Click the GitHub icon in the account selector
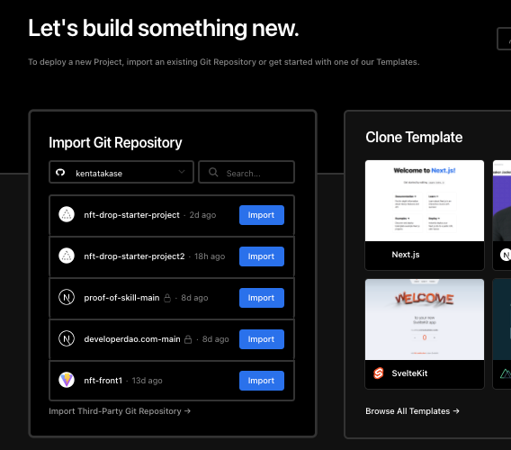 [60, 173]
